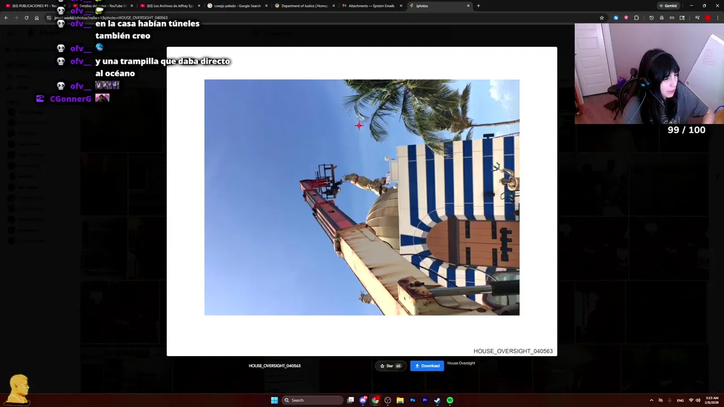Click the taskbar Search box
724x407 pixels.
[x=313, y=400]
